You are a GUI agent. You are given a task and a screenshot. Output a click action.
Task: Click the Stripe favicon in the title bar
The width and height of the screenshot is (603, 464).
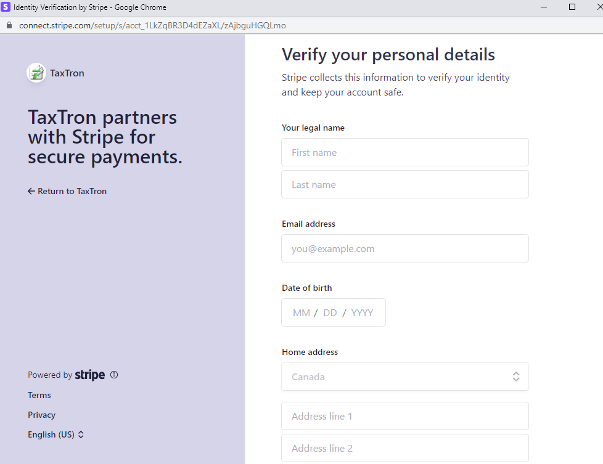tap(6, 7)
